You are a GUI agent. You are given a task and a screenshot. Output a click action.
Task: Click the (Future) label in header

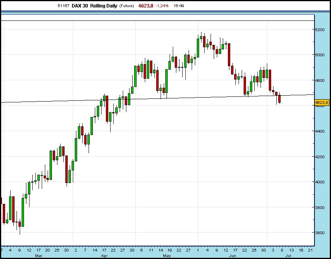[x=127, y=6]
